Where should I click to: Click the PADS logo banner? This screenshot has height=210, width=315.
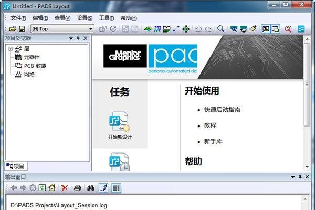tap(173, 56)
